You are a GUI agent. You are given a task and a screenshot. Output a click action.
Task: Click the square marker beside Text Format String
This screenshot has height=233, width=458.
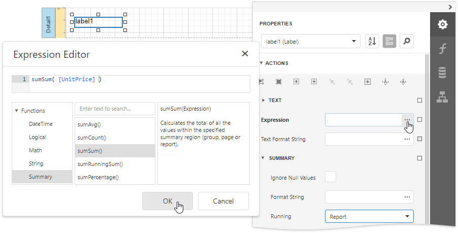[419, 139]
